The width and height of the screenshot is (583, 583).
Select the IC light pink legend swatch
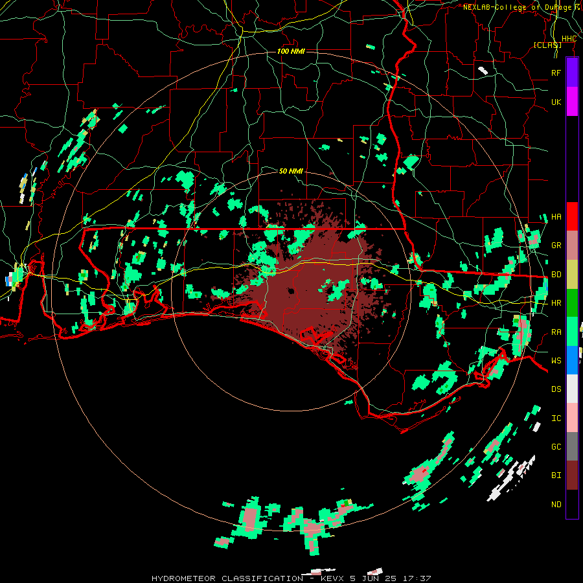click(572, 418)
